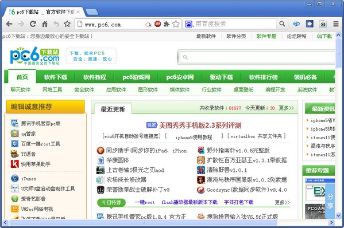Click the 腾讯手机管家pc版 icon in sidebar
This screenshot has height=228, width=344.
(x=14, y=123)
